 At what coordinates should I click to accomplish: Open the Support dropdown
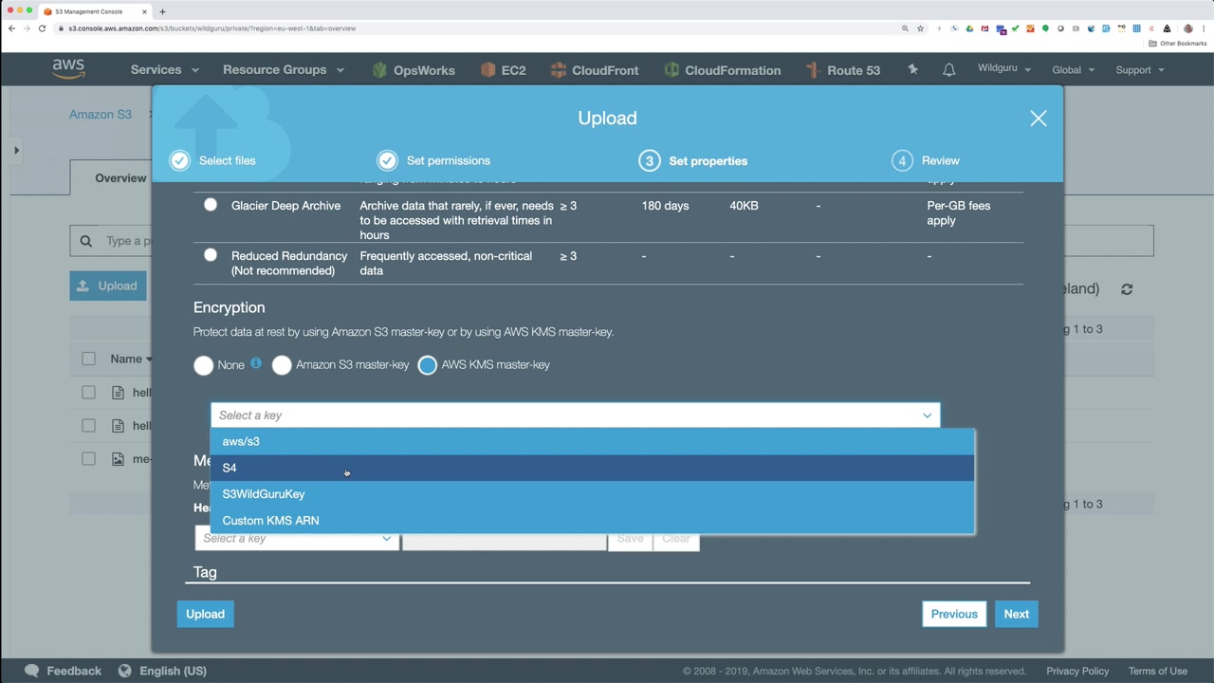click(x=1140, y=69)
